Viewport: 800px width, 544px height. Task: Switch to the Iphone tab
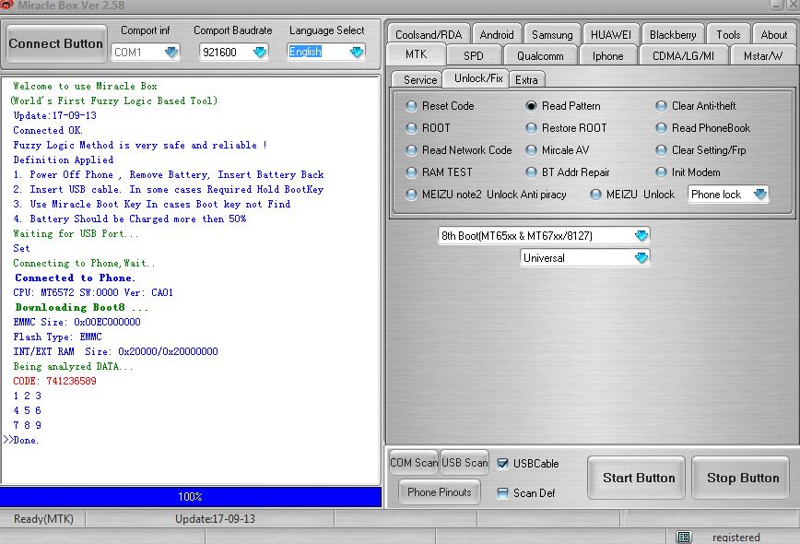(607, 55)
